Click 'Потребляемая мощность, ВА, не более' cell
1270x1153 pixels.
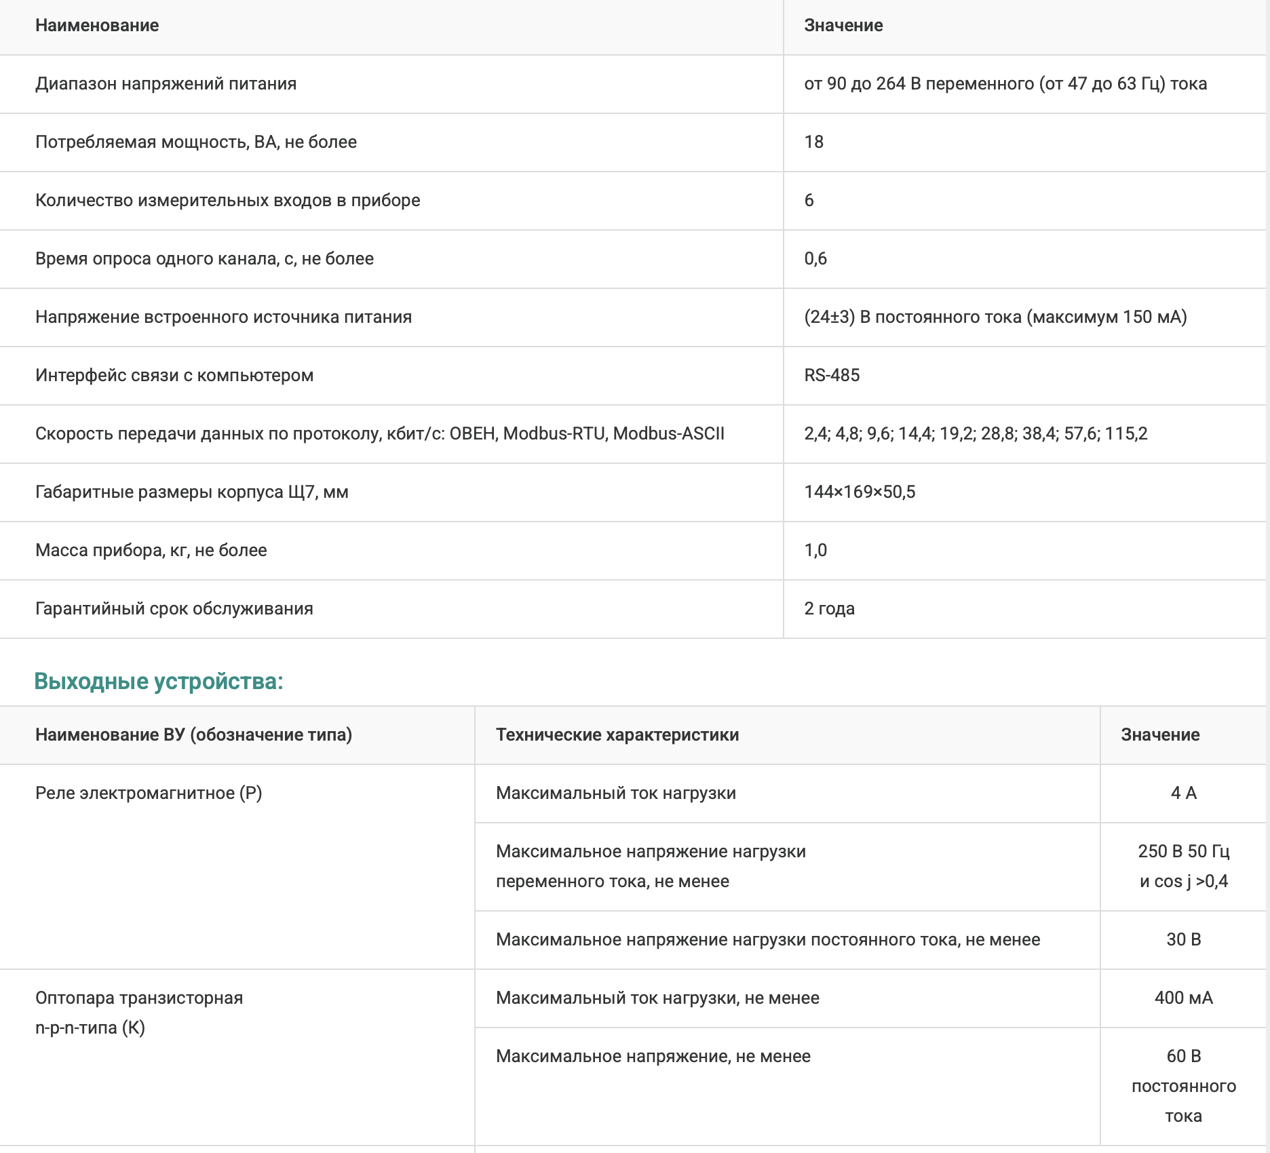click(x=196, y=142)
